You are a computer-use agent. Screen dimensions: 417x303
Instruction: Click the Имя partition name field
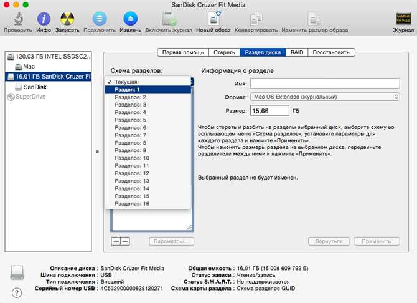[x=325, y=84]
